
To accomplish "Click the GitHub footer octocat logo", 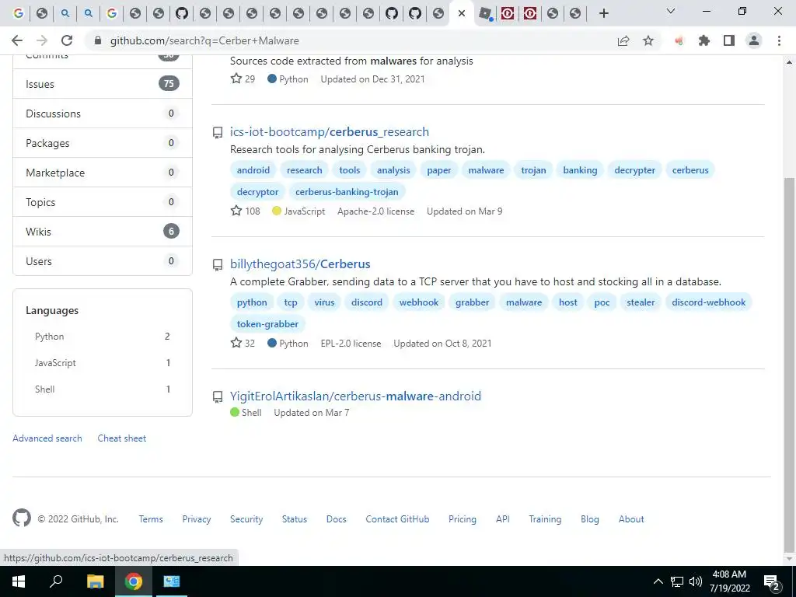I will (21, 518).
